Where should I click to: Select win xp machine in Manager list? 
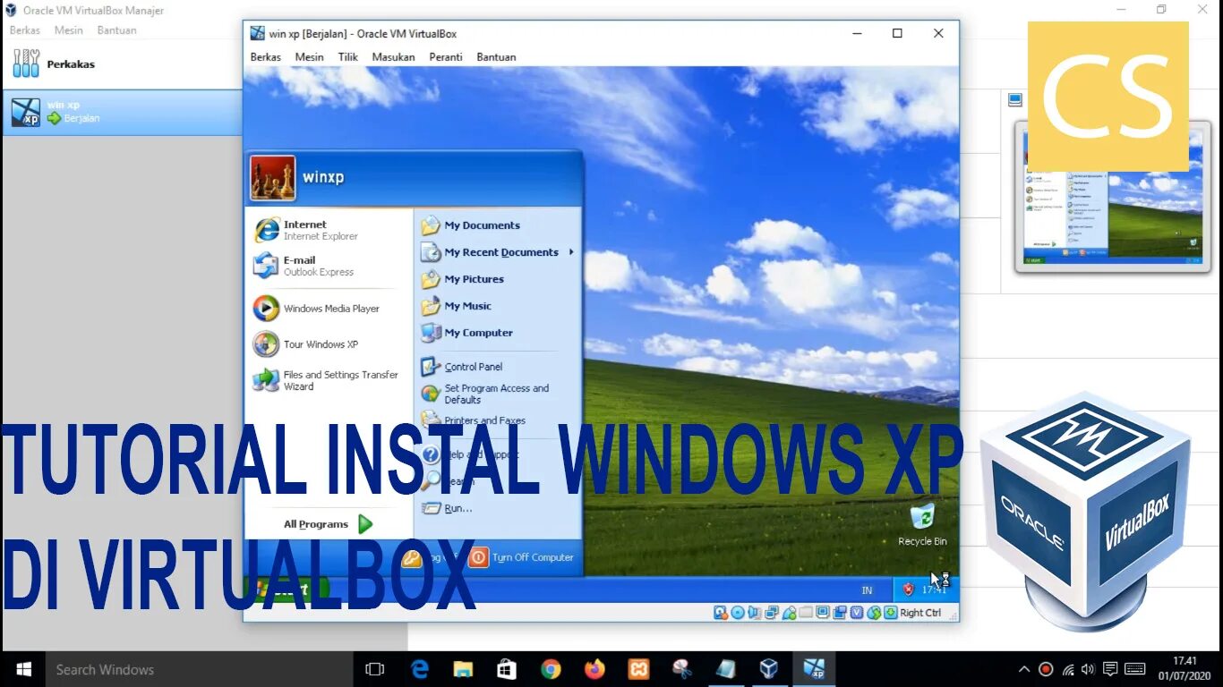click(123, 112)
